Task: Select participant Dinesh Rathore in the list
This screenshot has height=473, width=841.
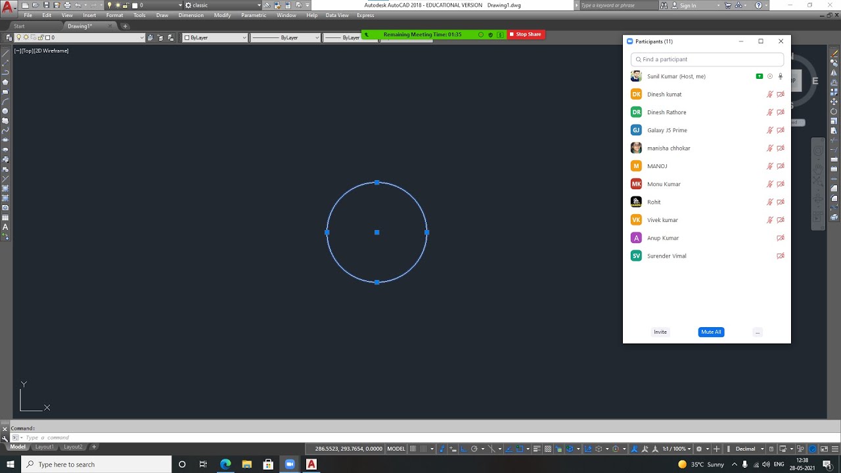Action: (707, 112)
